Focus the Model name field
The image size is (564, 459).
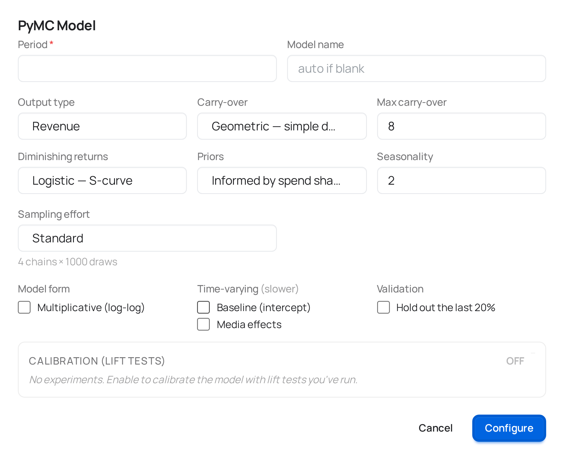(416, 68)
